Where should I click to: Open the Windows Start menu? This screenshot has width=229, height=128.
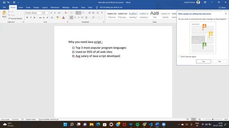click(65, 124)
